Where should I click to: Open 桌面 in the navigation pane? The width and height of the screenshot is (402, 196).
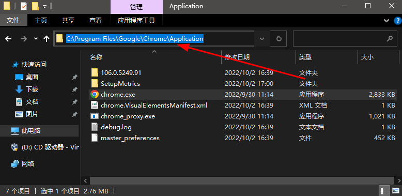32,77
